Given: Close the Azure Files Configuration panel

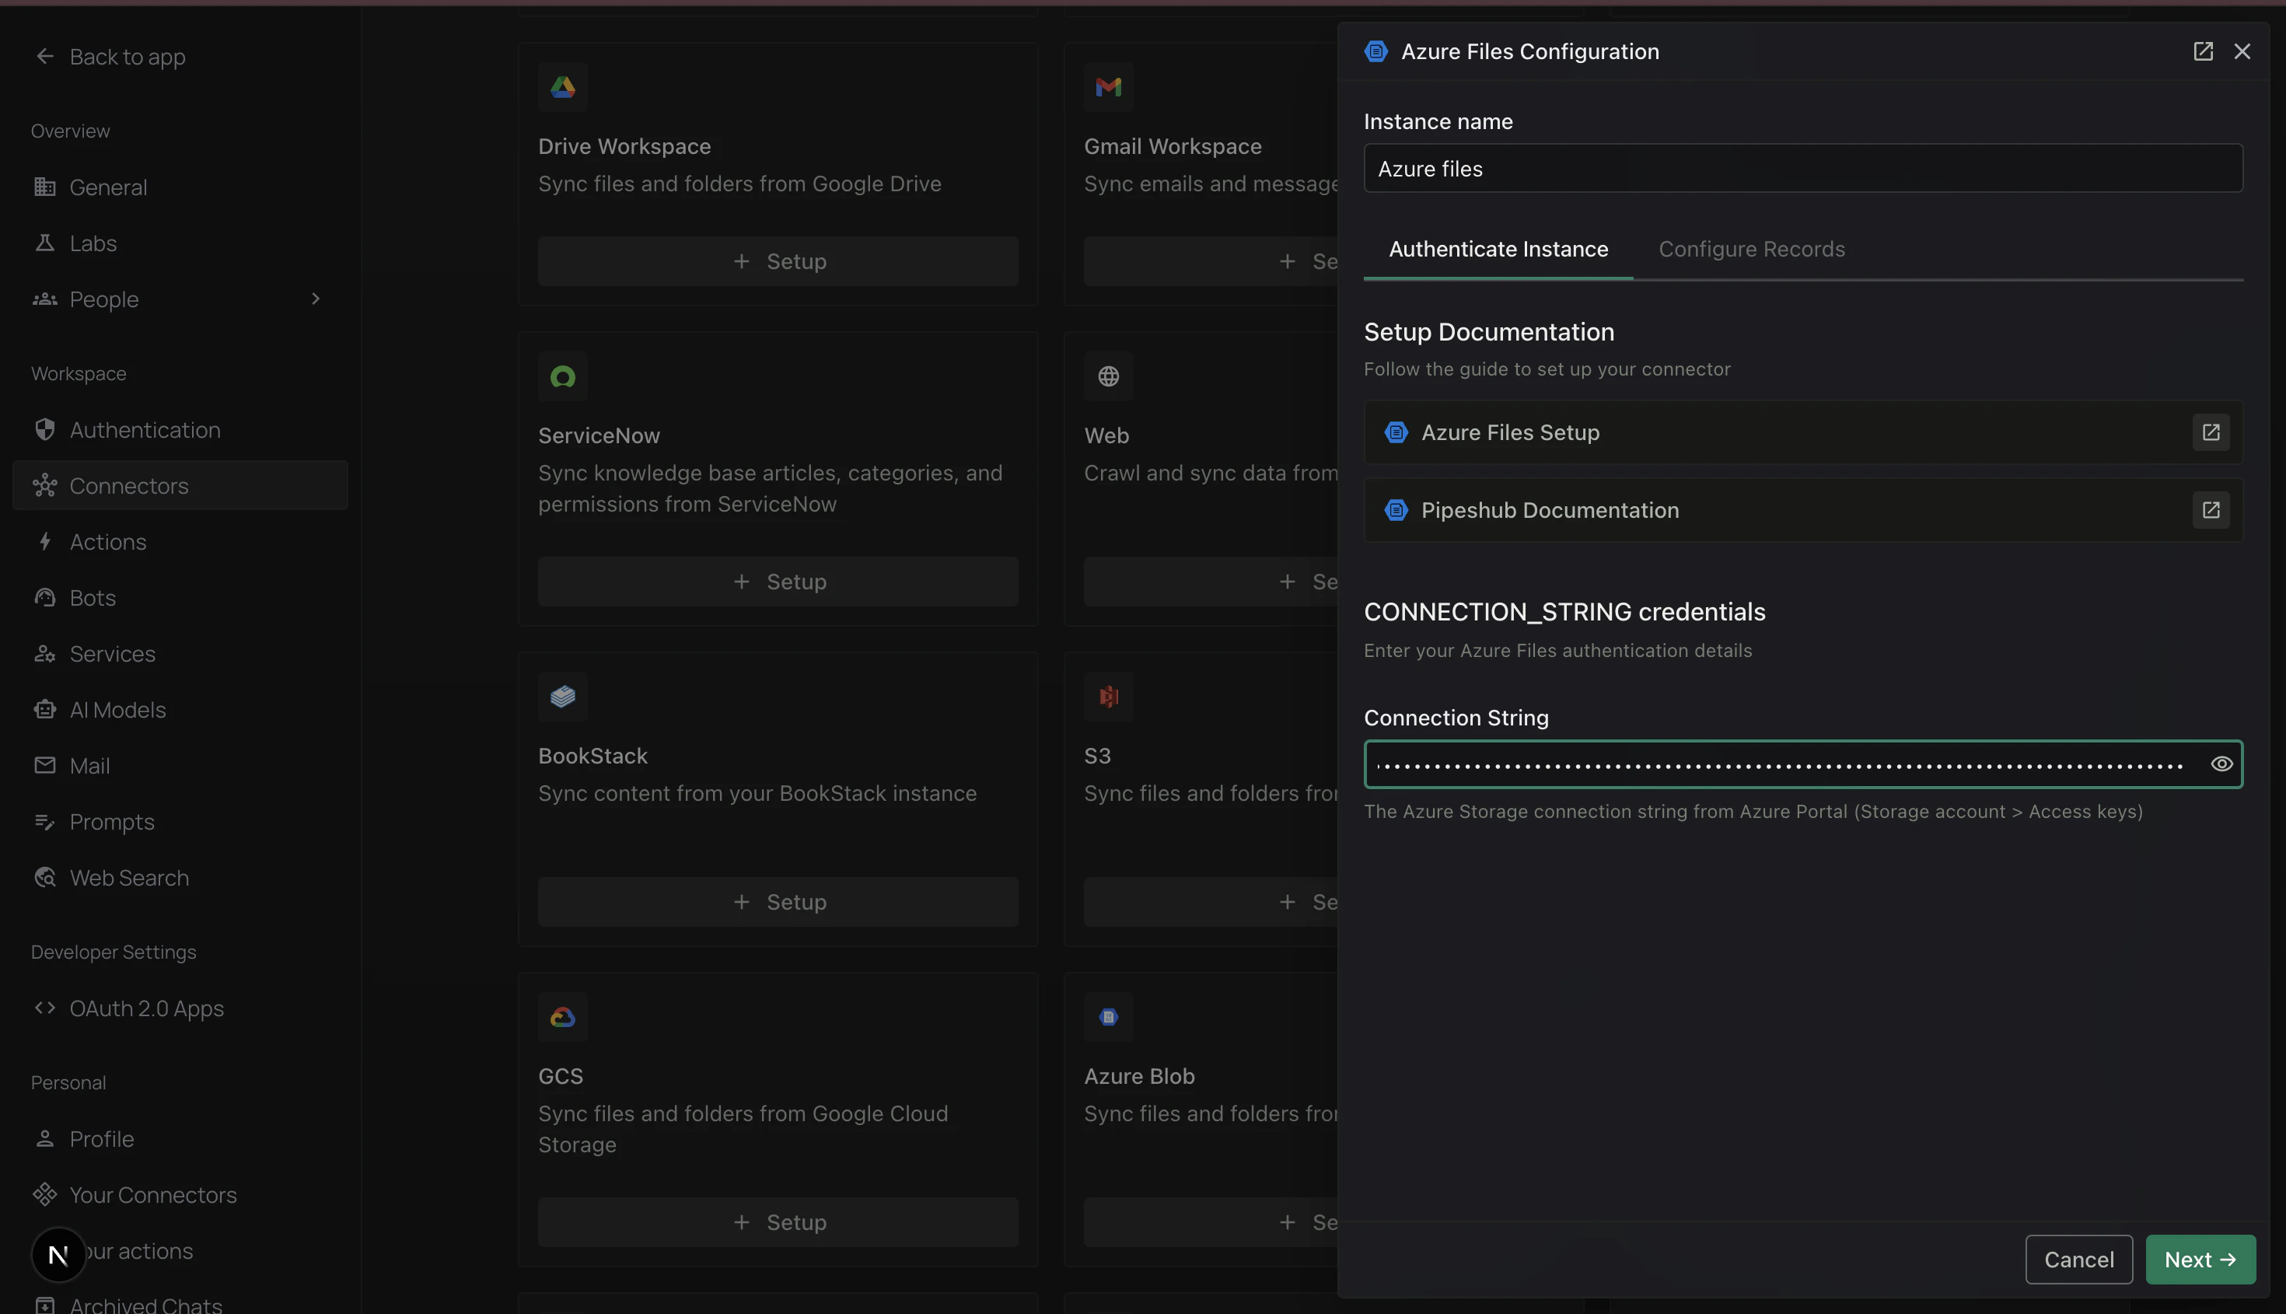Looking at the screenshot, I should [x=2242, y=51].
